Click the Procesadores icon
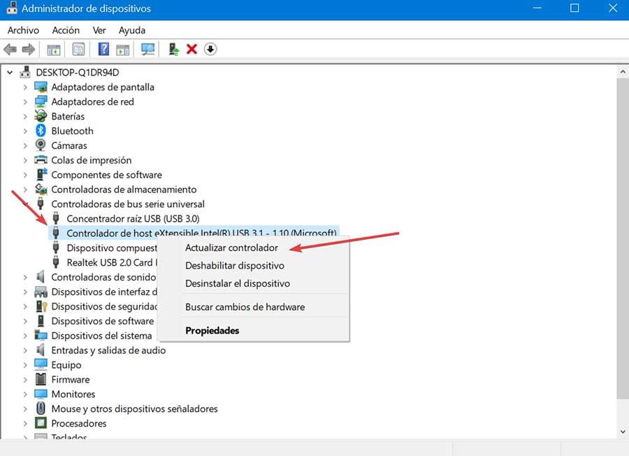This screenshot has height=456, width=629. (x=41, y=422)
